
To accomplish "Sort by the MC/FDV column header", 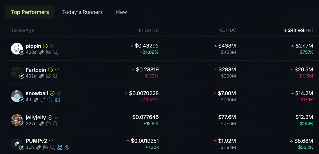I will coord(227,30).
